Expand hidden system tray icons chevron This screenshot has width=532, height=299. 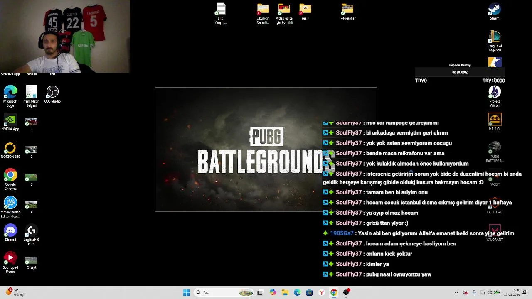tap(456, 292)
